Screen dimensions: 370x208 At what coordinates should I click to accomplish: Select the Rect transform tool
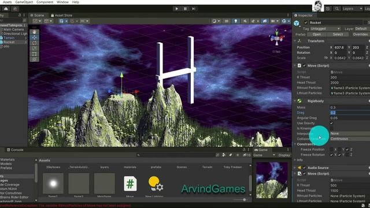coord(35,54)
